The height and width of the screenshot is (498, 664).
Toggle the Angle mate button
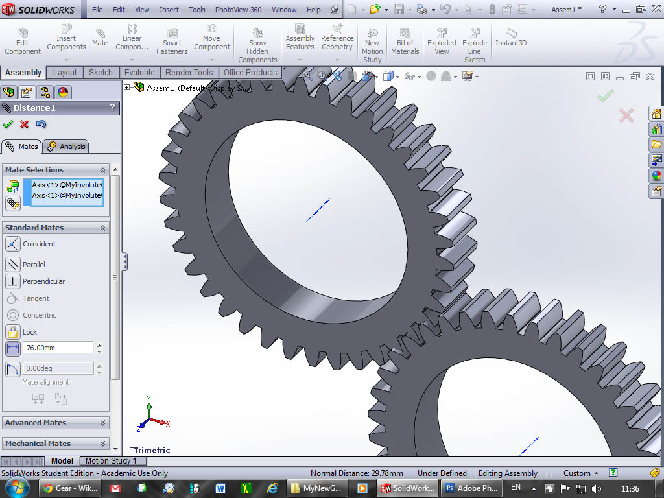(x=13, y=369)
